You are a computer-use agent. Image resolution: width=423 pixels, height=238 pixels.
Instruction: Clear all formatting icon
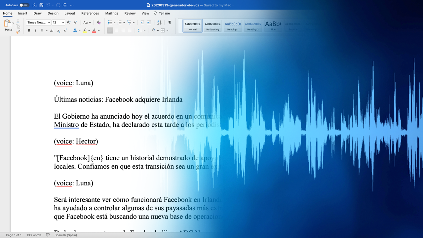click(98, 22)
